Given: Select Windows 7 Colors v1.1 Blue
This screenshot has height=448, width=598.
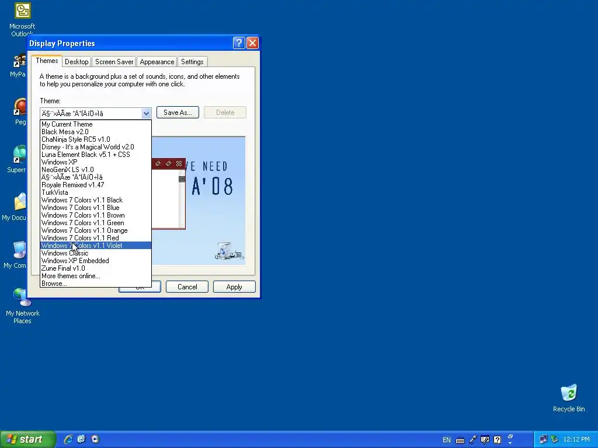Looking at the screenshot, I should [x=96, y=208].
